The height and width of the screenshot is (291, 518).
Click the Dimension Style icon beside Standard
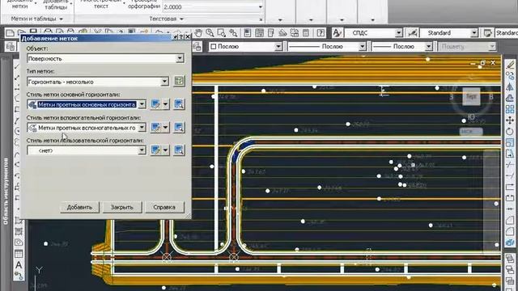[x=413, y=32]
